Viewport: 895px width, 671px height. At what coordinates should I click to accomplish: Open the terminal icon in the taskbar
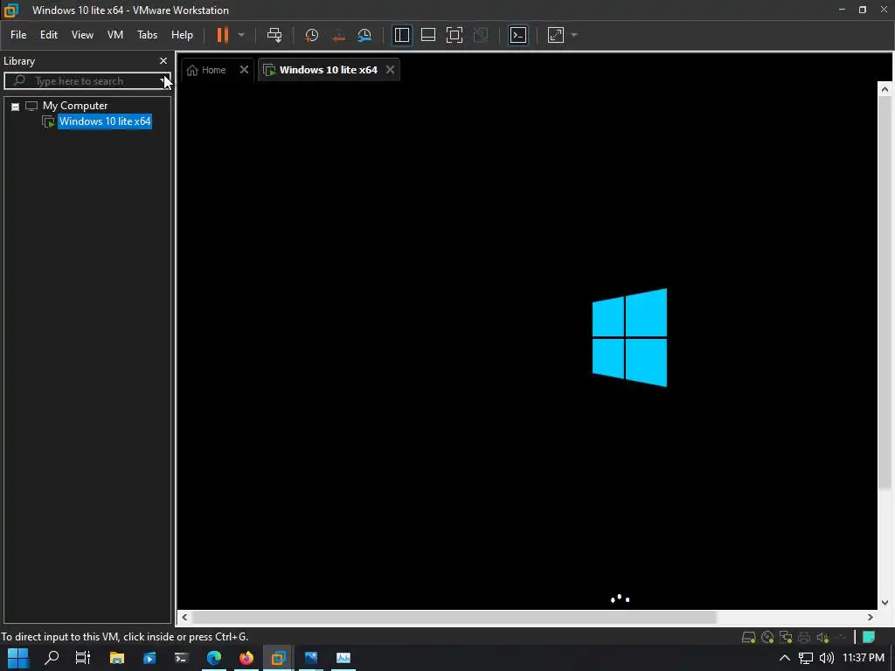182,658
